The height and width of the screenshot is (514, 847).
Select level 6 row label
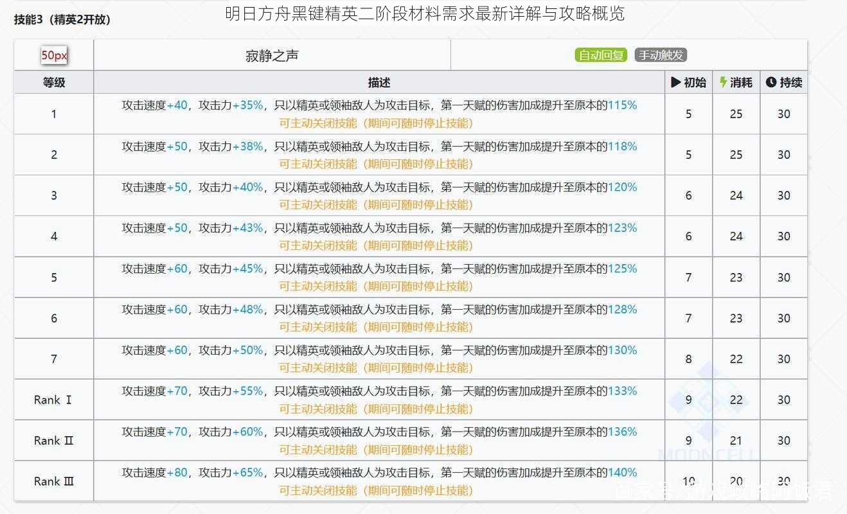[x=54, y=318]
